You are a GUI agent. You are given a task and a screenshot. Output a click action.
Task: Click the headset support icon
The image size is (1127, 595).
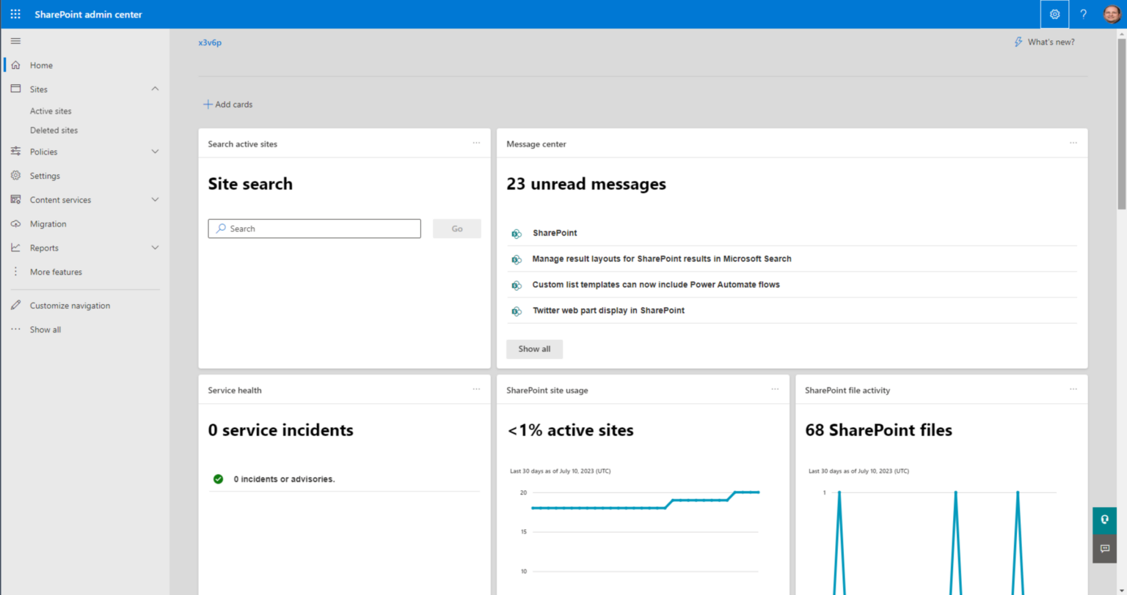point(1104,520)
